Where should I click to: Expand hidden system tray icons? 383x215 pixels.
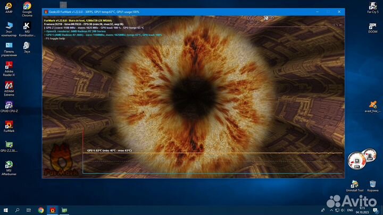click(331, 210)
